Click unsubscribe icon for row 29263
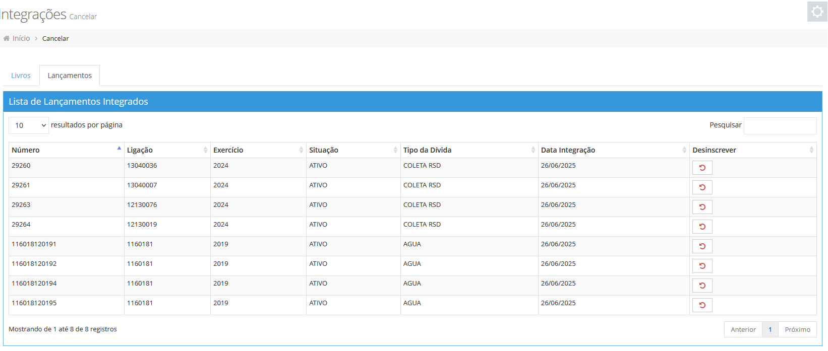The image size is (828, 351). 702,207
